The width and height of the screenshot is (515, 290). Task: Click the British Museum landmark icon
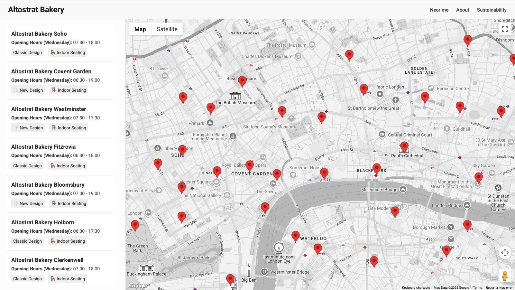click(x=235, y=96)
